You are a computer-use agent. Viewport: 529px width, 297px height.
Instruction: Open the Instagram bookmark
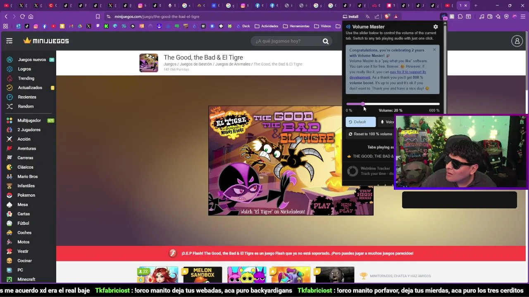(36, 26)
